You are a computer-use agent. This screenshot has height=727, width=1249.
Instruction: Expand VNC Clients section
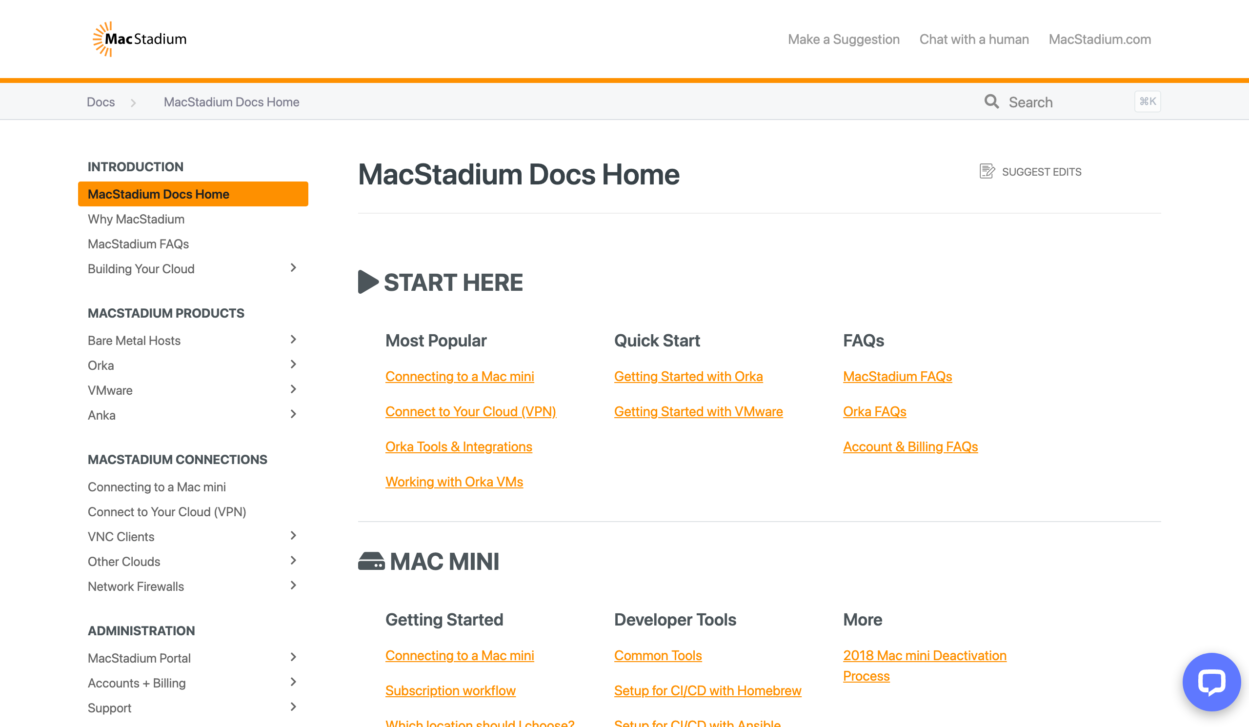(x=293, y=536)
